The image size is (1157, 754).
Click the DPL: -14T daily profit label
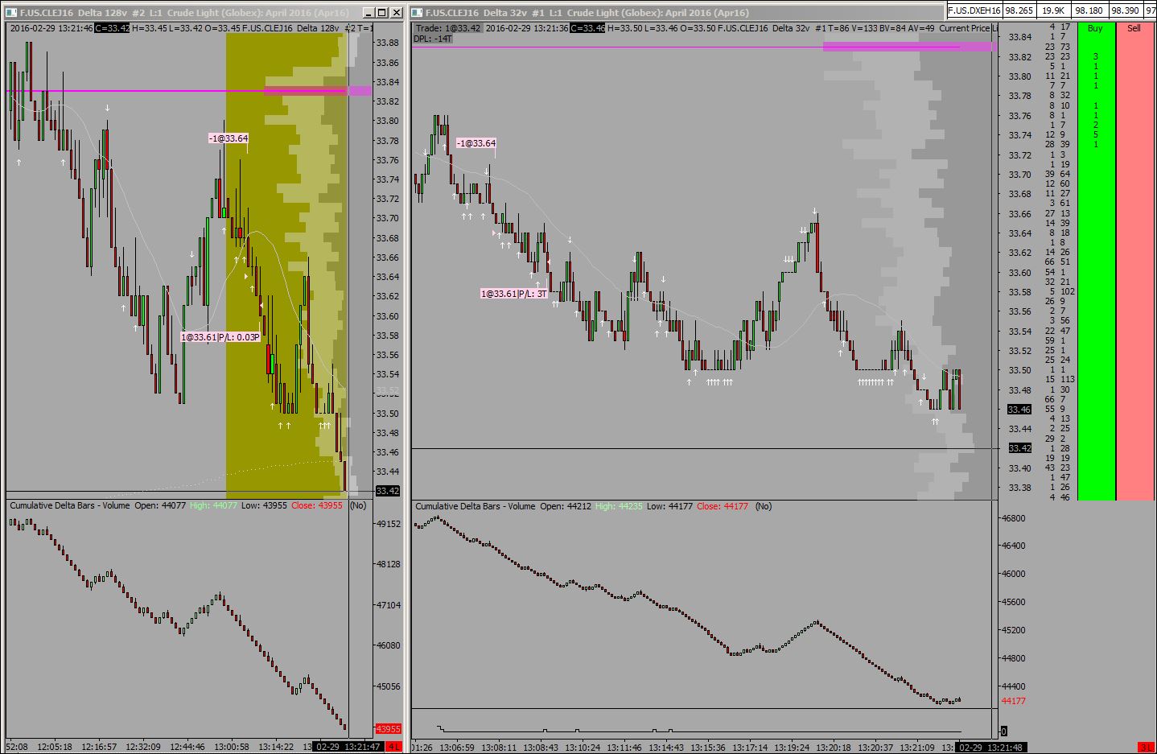[x=433, y=39]
